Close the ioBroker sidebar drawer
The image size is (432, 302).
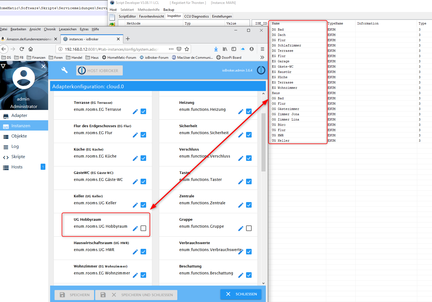pos(43,66)
